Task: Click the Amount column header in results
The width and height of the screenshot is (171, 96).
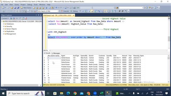Action: pos(125,56)
